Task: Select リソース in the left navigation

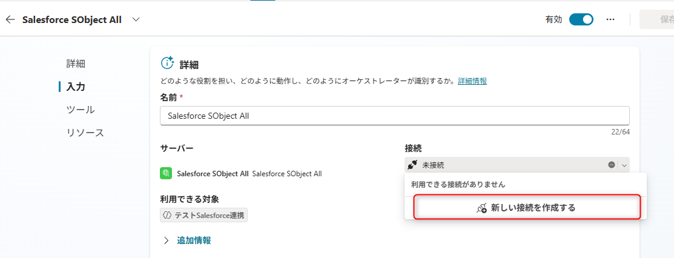Action: click(x=85, y=133)
